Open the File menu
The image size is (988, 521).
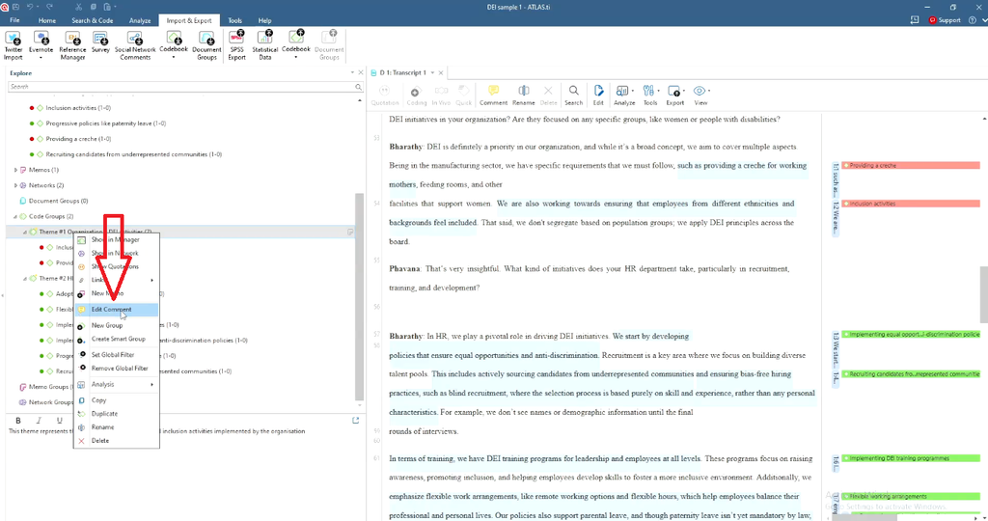click(14, 20)
